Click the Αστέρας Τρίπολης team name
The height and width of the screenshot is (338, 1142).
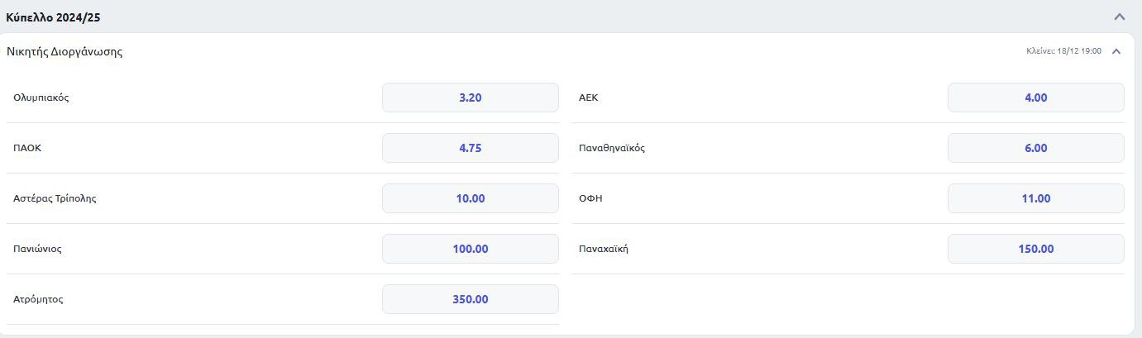[x=55, y=198]
